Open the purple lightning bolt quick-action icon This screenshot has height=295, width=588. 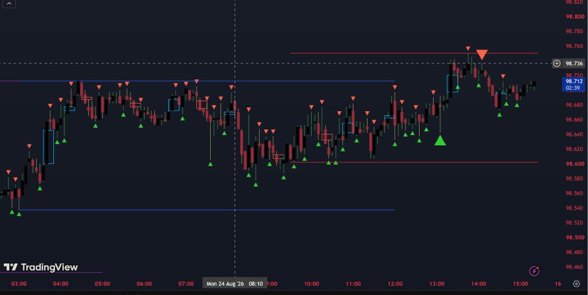click(x=534, y=271)
